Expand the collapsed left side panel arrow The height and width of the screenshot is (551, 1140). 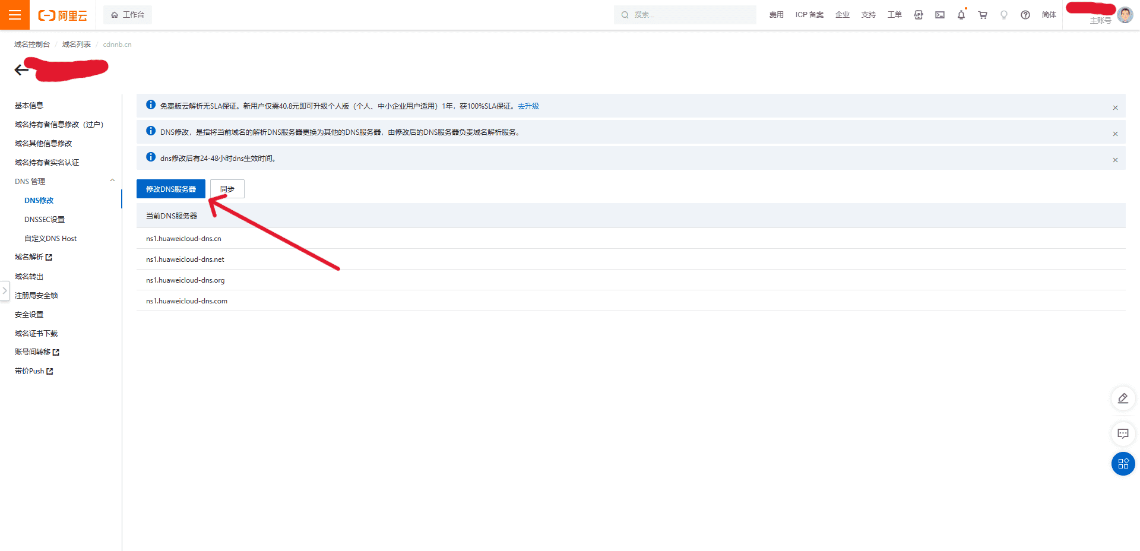click(5, 290)
